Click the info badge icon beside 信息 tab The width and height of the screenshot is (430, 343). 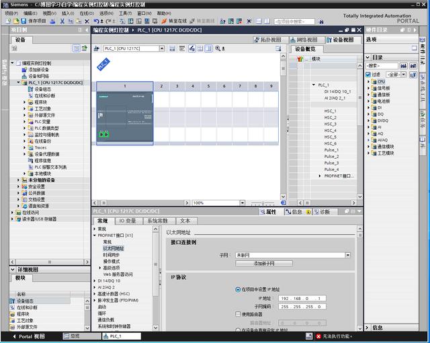308,212
